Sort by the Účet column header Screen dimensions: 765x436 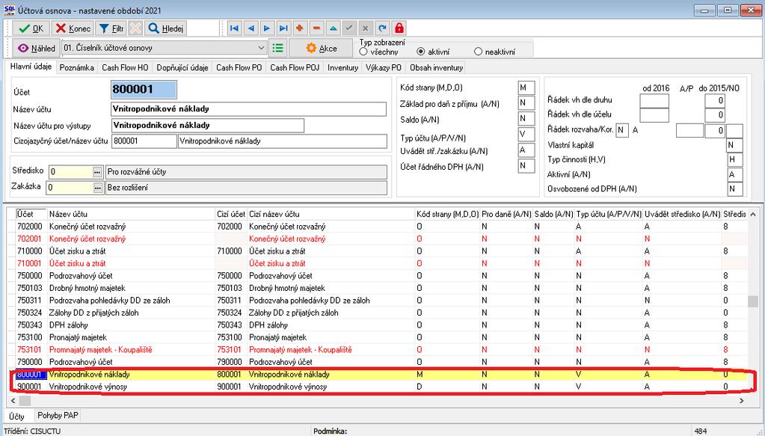pyautogui.click(x=31, y=214)
